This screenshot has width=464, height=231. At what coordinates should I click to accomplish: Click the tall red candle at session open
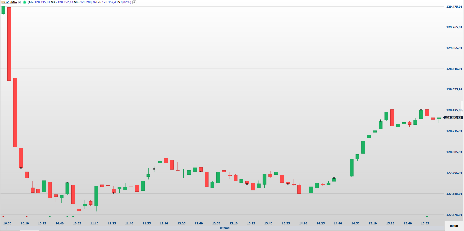point(9,44)
